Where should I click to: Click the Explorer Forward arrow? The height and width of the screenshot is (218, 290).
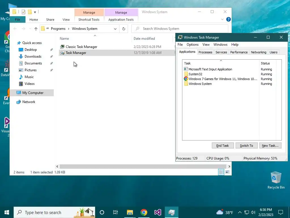click(x=23, y=29)
